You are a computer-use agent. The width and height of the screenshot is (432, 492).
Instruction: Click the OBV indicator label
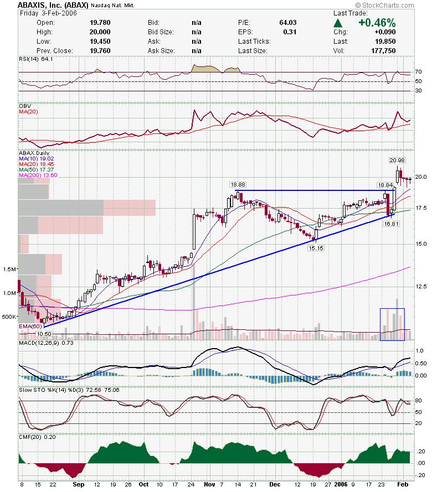[x=25, y=106]
